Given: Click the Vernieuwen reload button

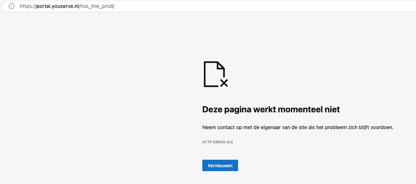Looking at the screenshot, I should point(220,165).
